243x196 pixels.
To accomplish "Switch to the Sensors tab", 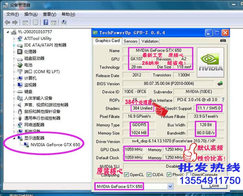I will (131, 41).
